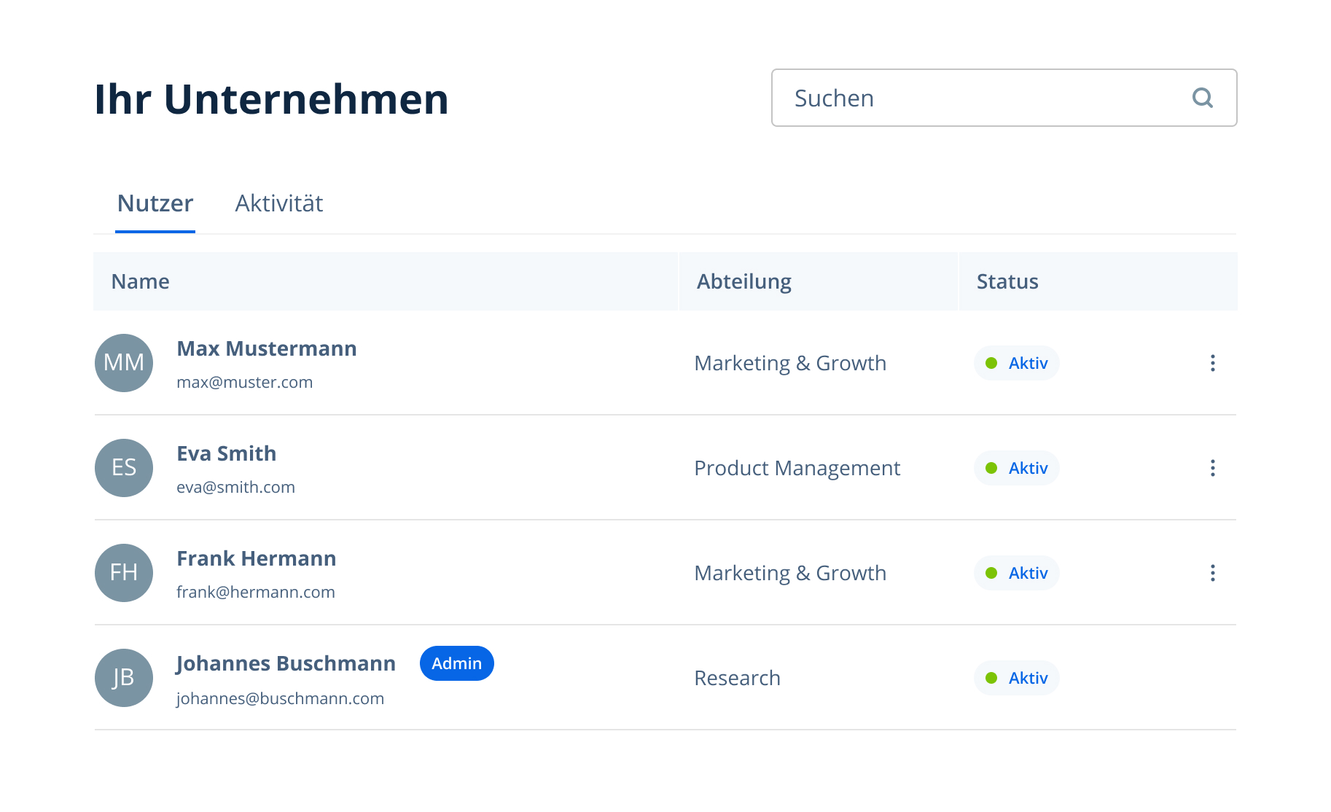This screenshot has width=1331, height=812.
Task: Sort by the Name column header
Action: pos(140,281)
